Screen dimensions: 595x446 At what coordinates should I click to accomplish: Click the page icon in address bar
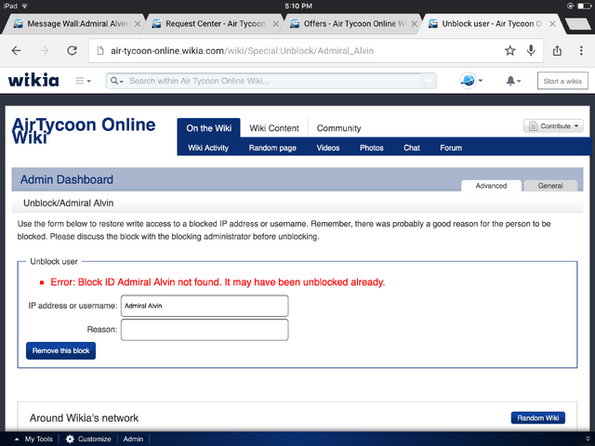coord(100,50)
